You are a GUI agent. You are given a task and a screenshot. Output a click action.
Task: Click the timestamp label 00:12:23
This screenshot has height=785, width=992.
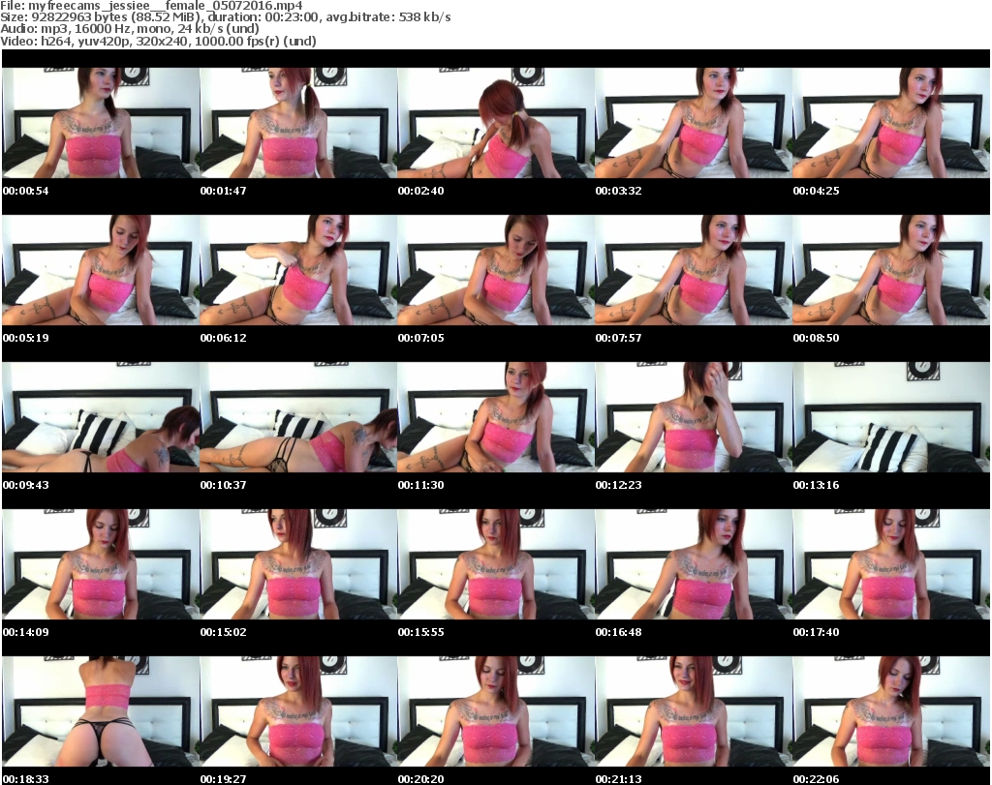tap(618, 485)
